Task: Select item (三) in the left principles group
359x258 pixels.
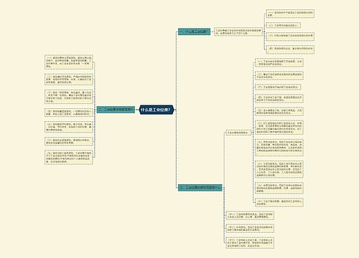Action: [69, 97]
